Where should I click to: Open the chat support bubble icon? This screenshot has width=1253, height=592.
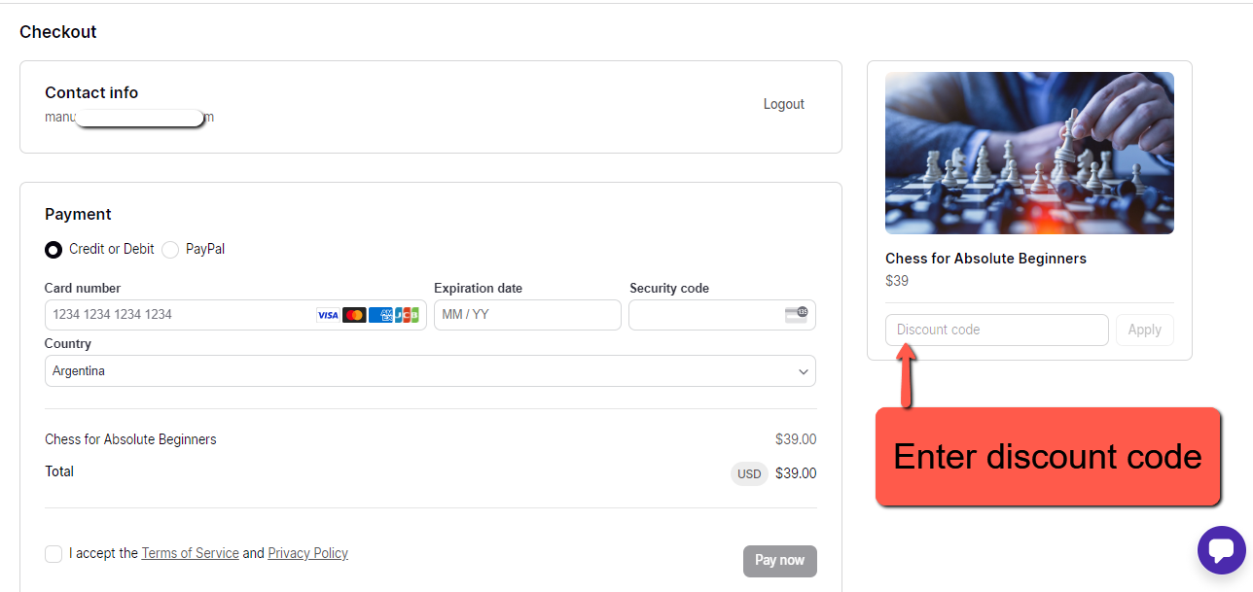click(x=1221, y=550)
